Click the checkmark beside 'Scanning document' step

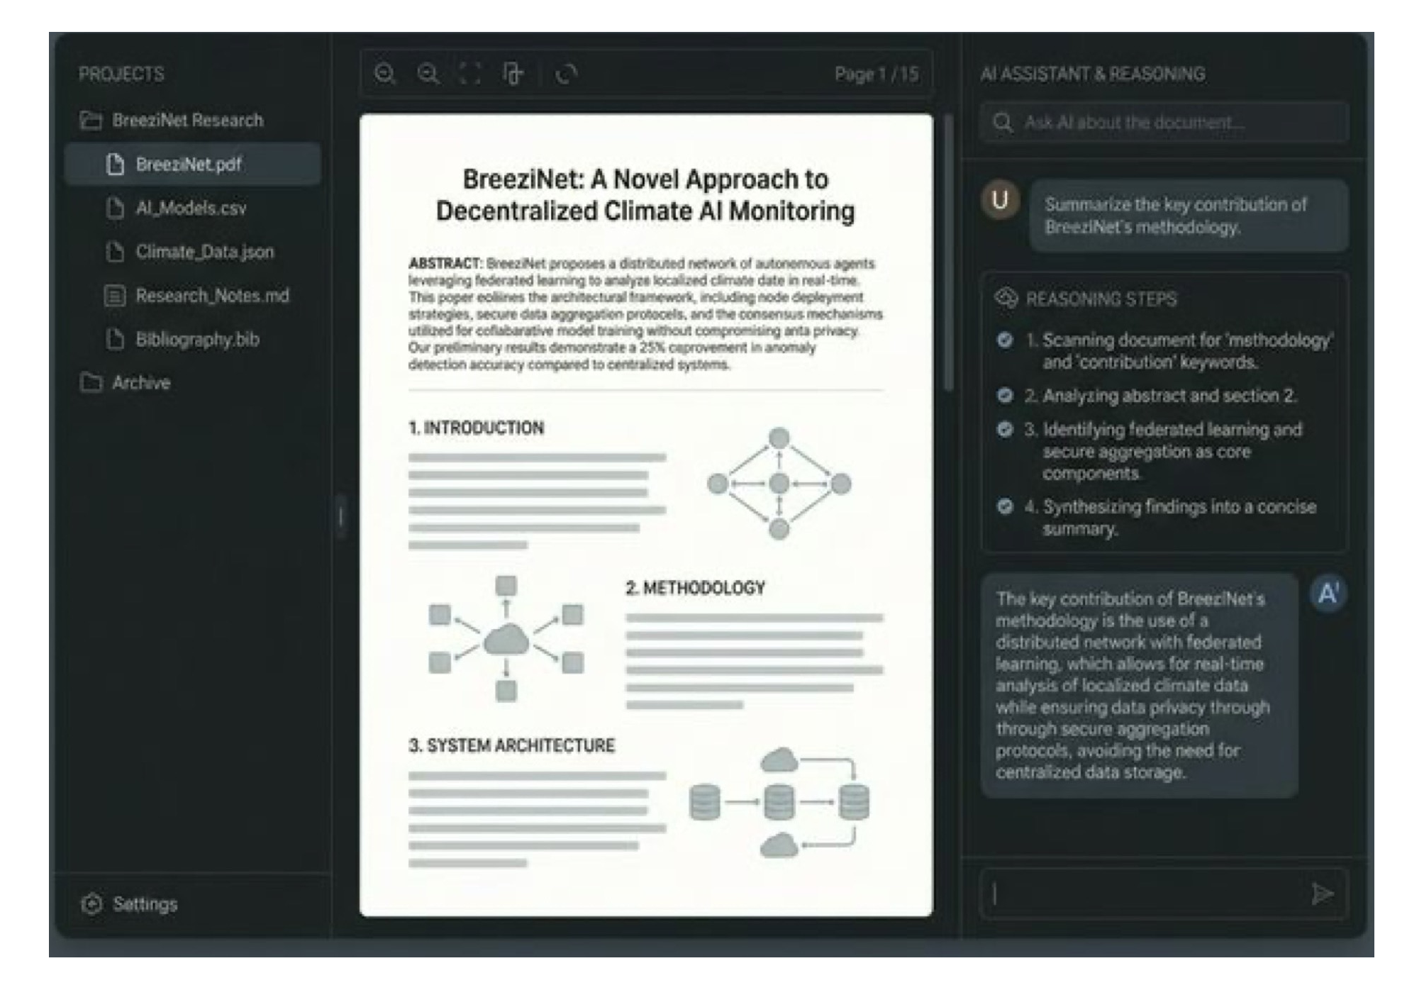[1005, 340]
